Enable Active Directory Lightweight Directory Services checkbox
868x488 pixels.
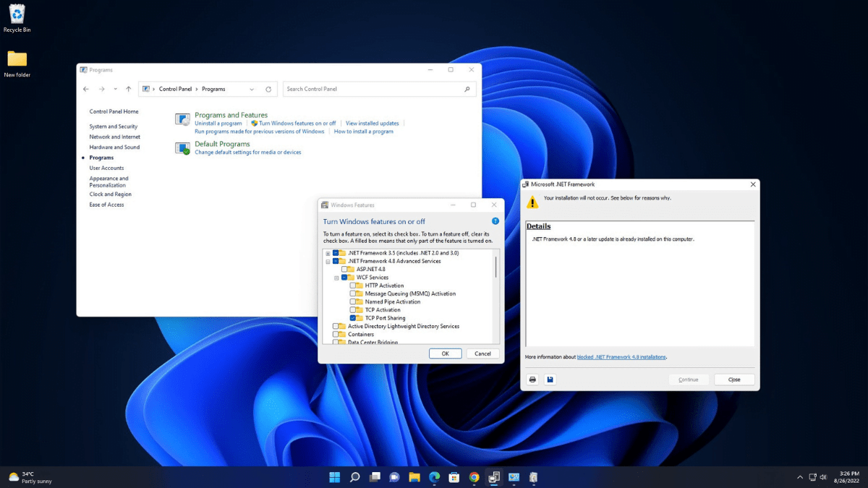(336, 326)
